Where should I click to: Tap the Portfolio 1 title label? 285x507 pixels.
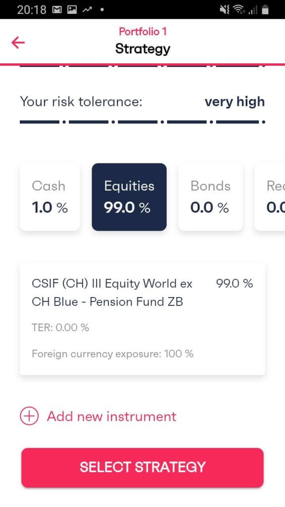tap(142, 31)
